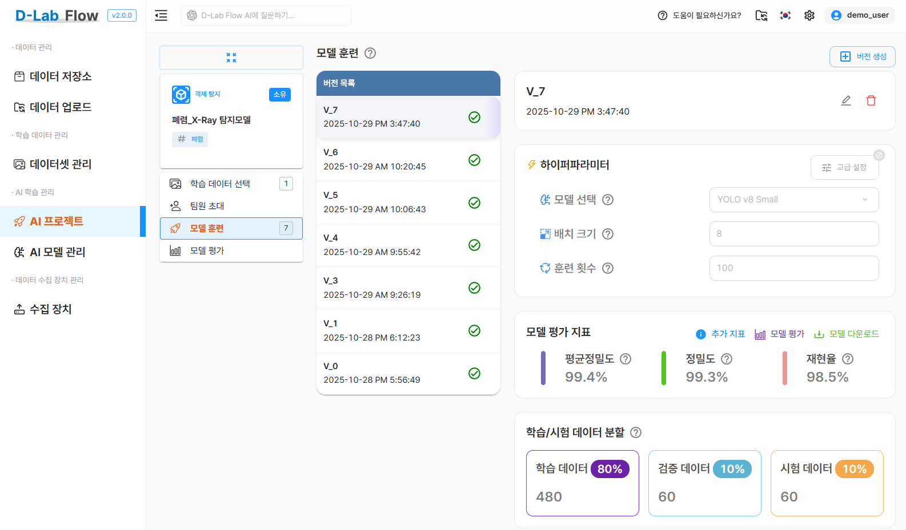Open the settings gear icon in header
This screenshot has height=530, width=906.
pos(809,15)
